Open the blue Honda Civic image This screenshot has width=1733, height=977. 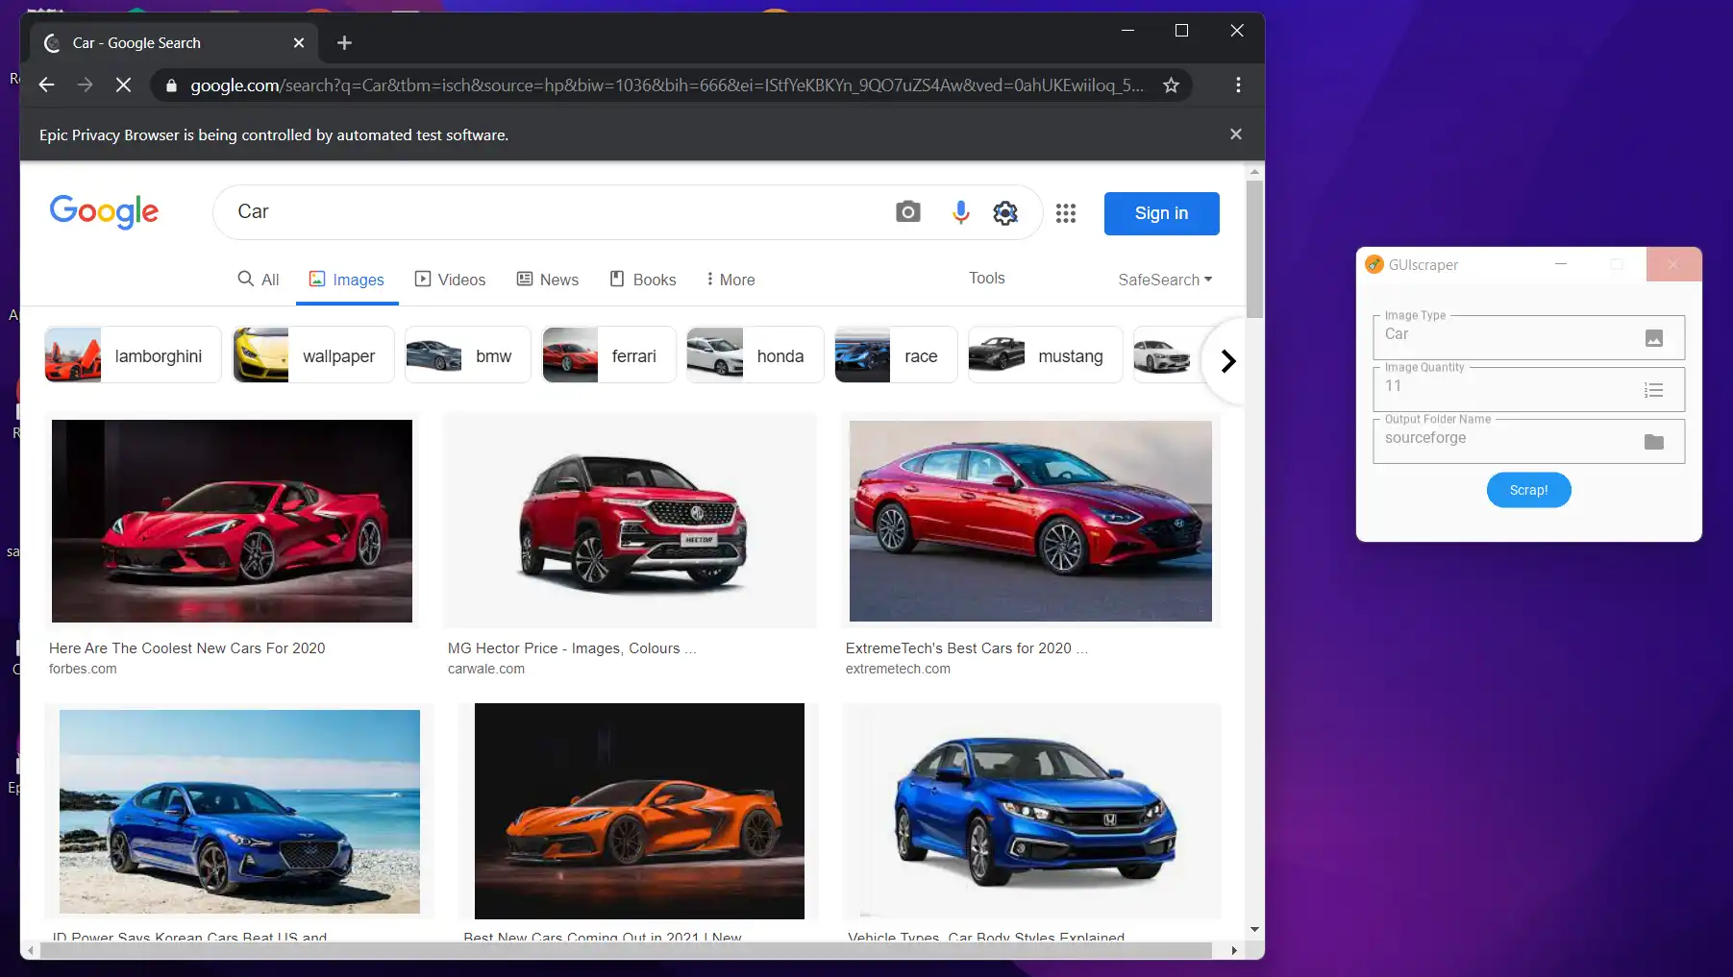(x=1031, y=812)
